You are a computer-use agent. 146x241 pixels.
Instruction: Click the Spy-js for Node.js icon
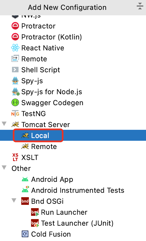[x=16, y=92]
